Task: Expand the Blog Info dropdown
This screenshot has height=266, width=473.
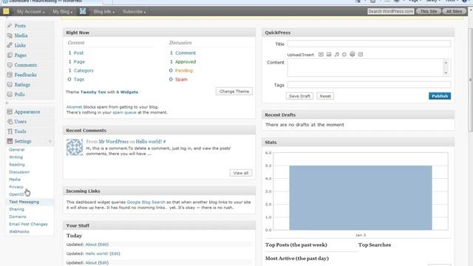Action: 104,12
